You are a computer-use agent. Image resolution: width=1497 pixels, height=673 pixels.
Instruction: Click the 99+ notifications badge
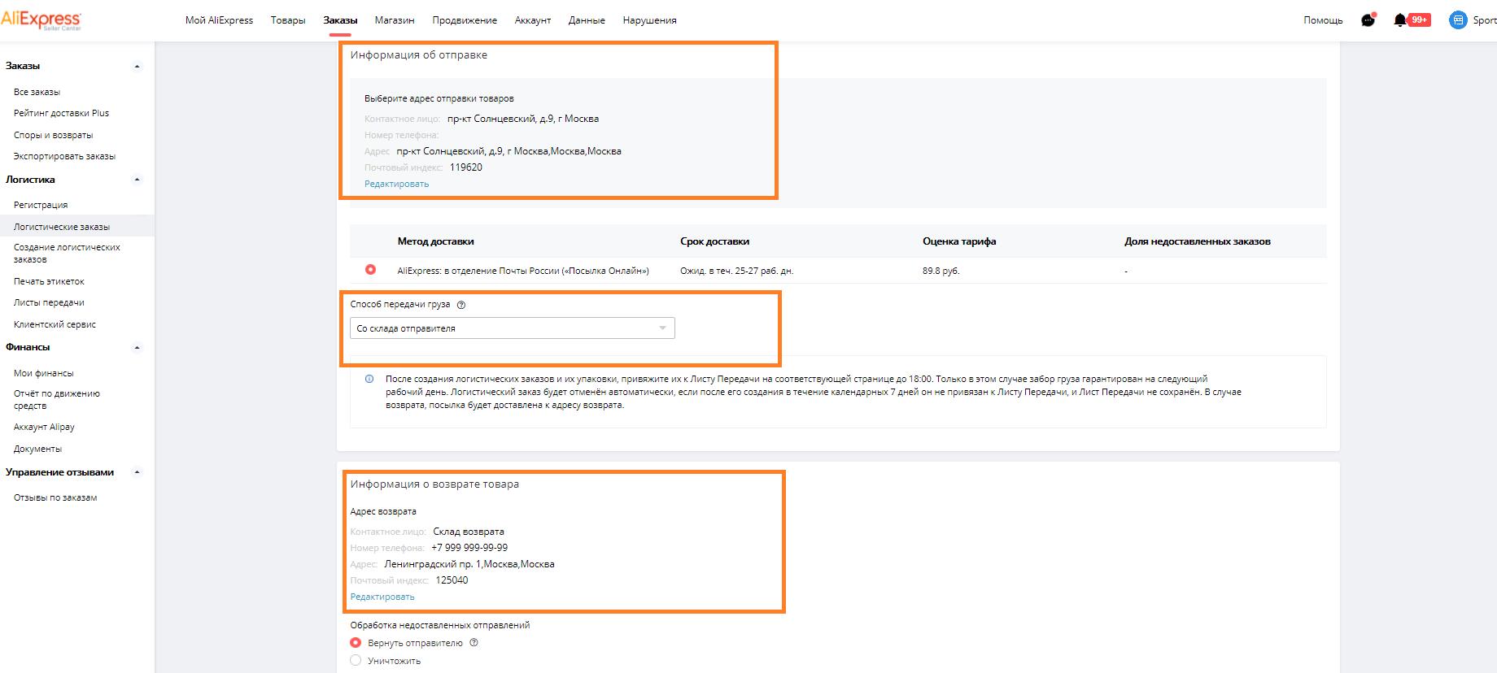click(1420, 20)
